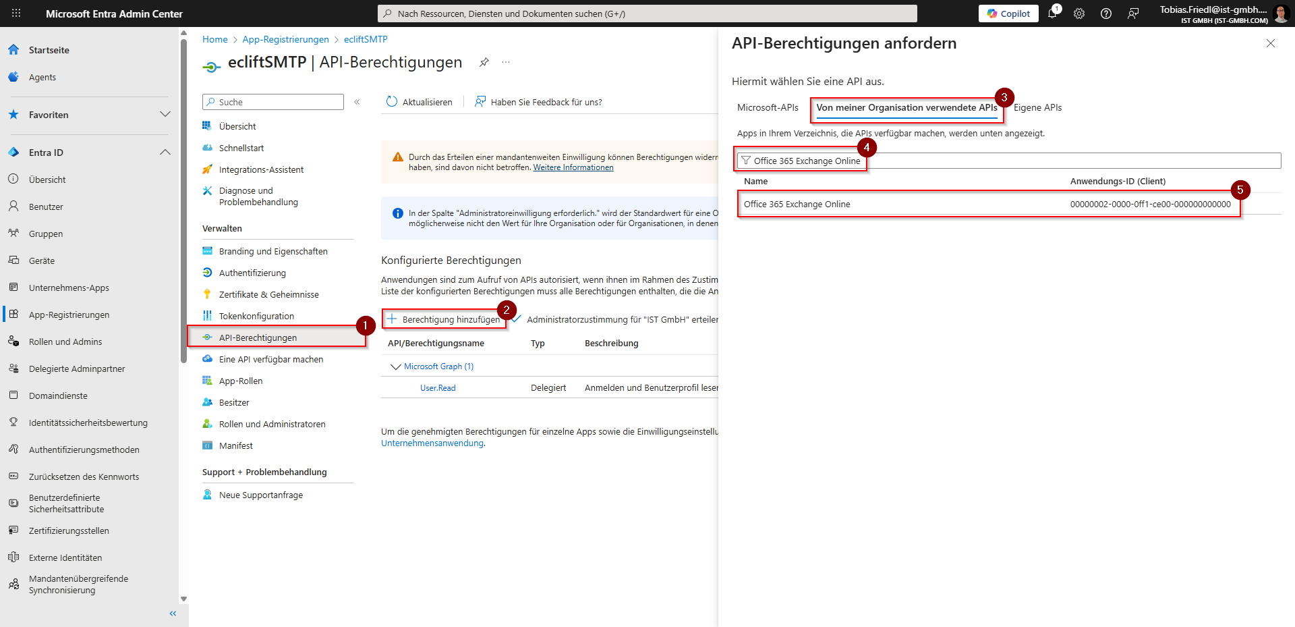Screen dimensions: 1295x627
Task: Expand the Favoriten section
Action: (x=165, y=115)
